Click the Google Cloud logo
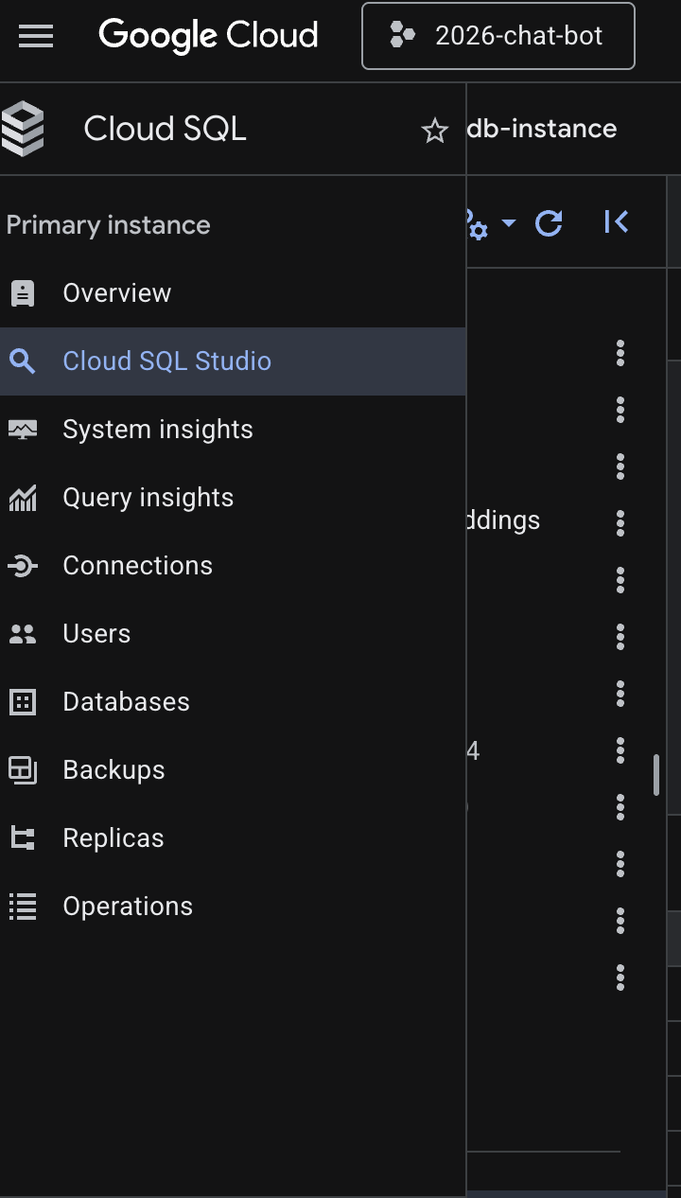The height and width of the screenshot is (1198, 681). click(x=208, y=36)
